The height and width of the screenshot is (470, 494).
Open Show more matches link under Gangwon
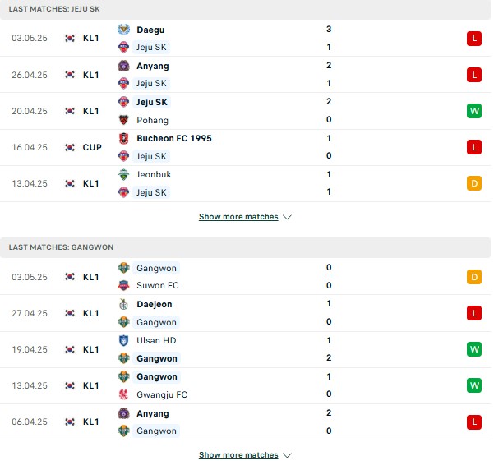point(238,455)
